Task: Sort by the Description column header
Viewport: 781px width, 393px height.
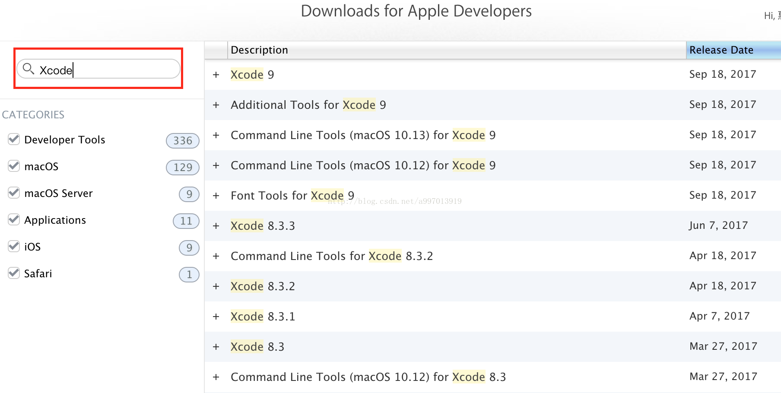Action: pos(457,50)
